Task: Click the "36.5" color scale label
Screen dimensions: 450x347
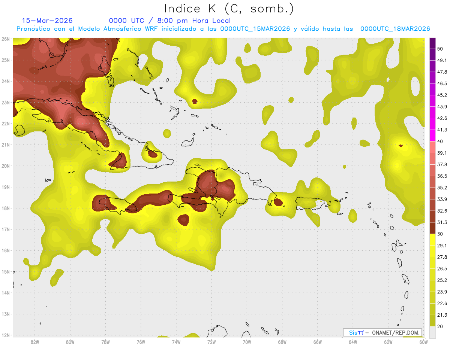Action: [x=442, y=176]
